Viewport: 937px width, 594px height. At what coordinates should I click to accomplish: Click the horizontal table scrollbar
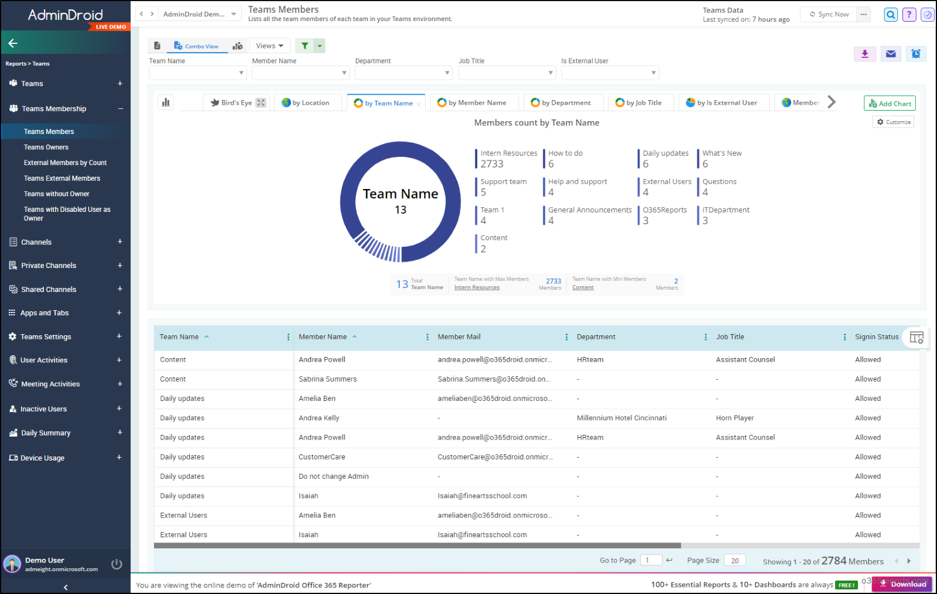[x=418, y=545]
